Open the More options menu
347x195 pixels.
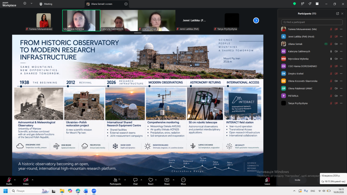click(x=183, y=181)
